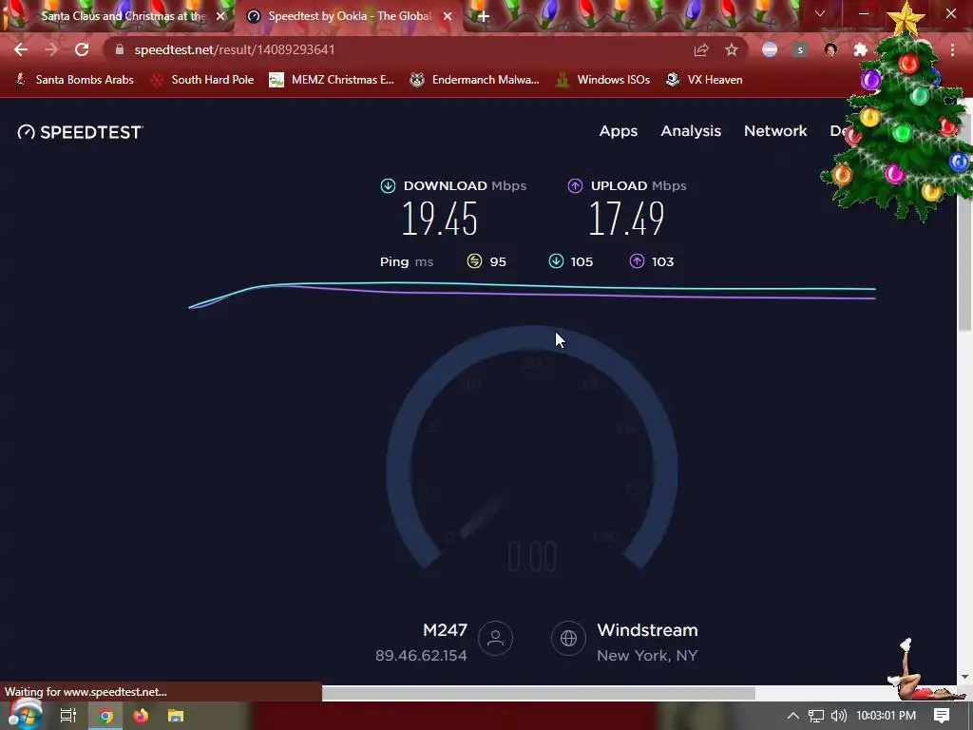Show hidden system tray icons
Screen dimensions: 973x730
(793, 716)
